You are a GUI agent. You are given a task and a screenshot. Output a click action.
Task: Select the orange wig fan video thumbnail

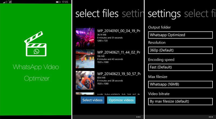tap(85, 80)
